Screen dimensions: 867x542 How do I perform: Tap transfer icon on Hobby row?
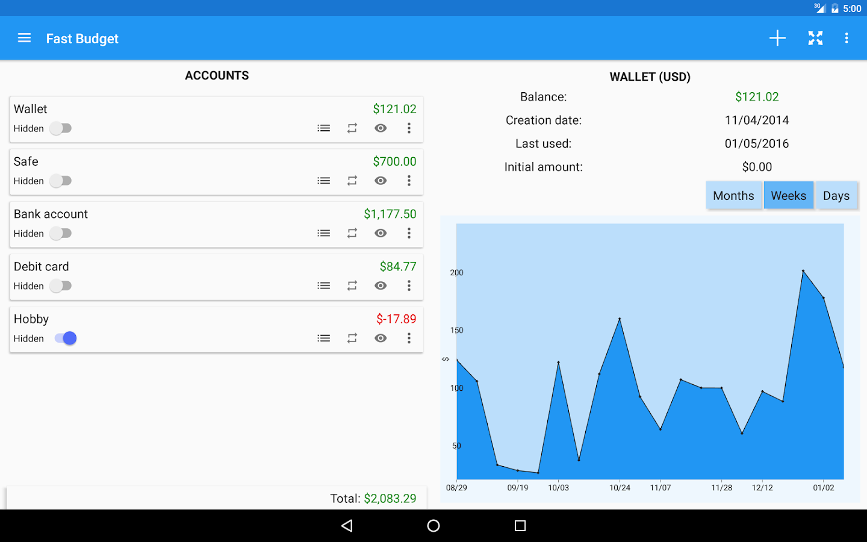[352, 338]
